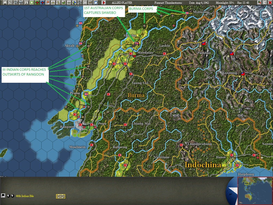Go to next unit with right arrow
The height and width of the screenshot is (205, 273).
[x=12, y=196]
